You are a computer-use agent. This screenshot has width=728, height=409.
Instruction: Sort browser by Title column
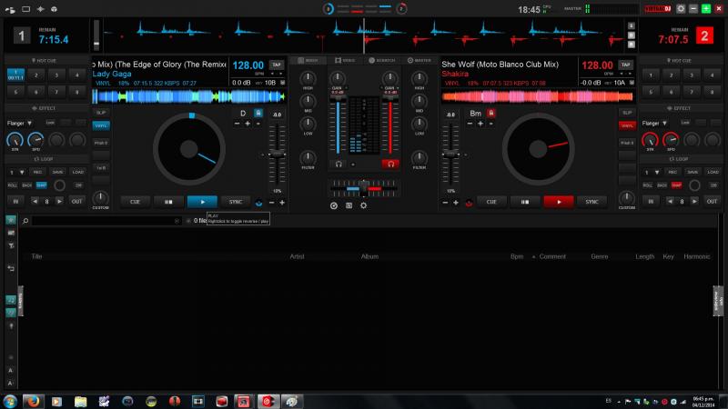(36, 256)
